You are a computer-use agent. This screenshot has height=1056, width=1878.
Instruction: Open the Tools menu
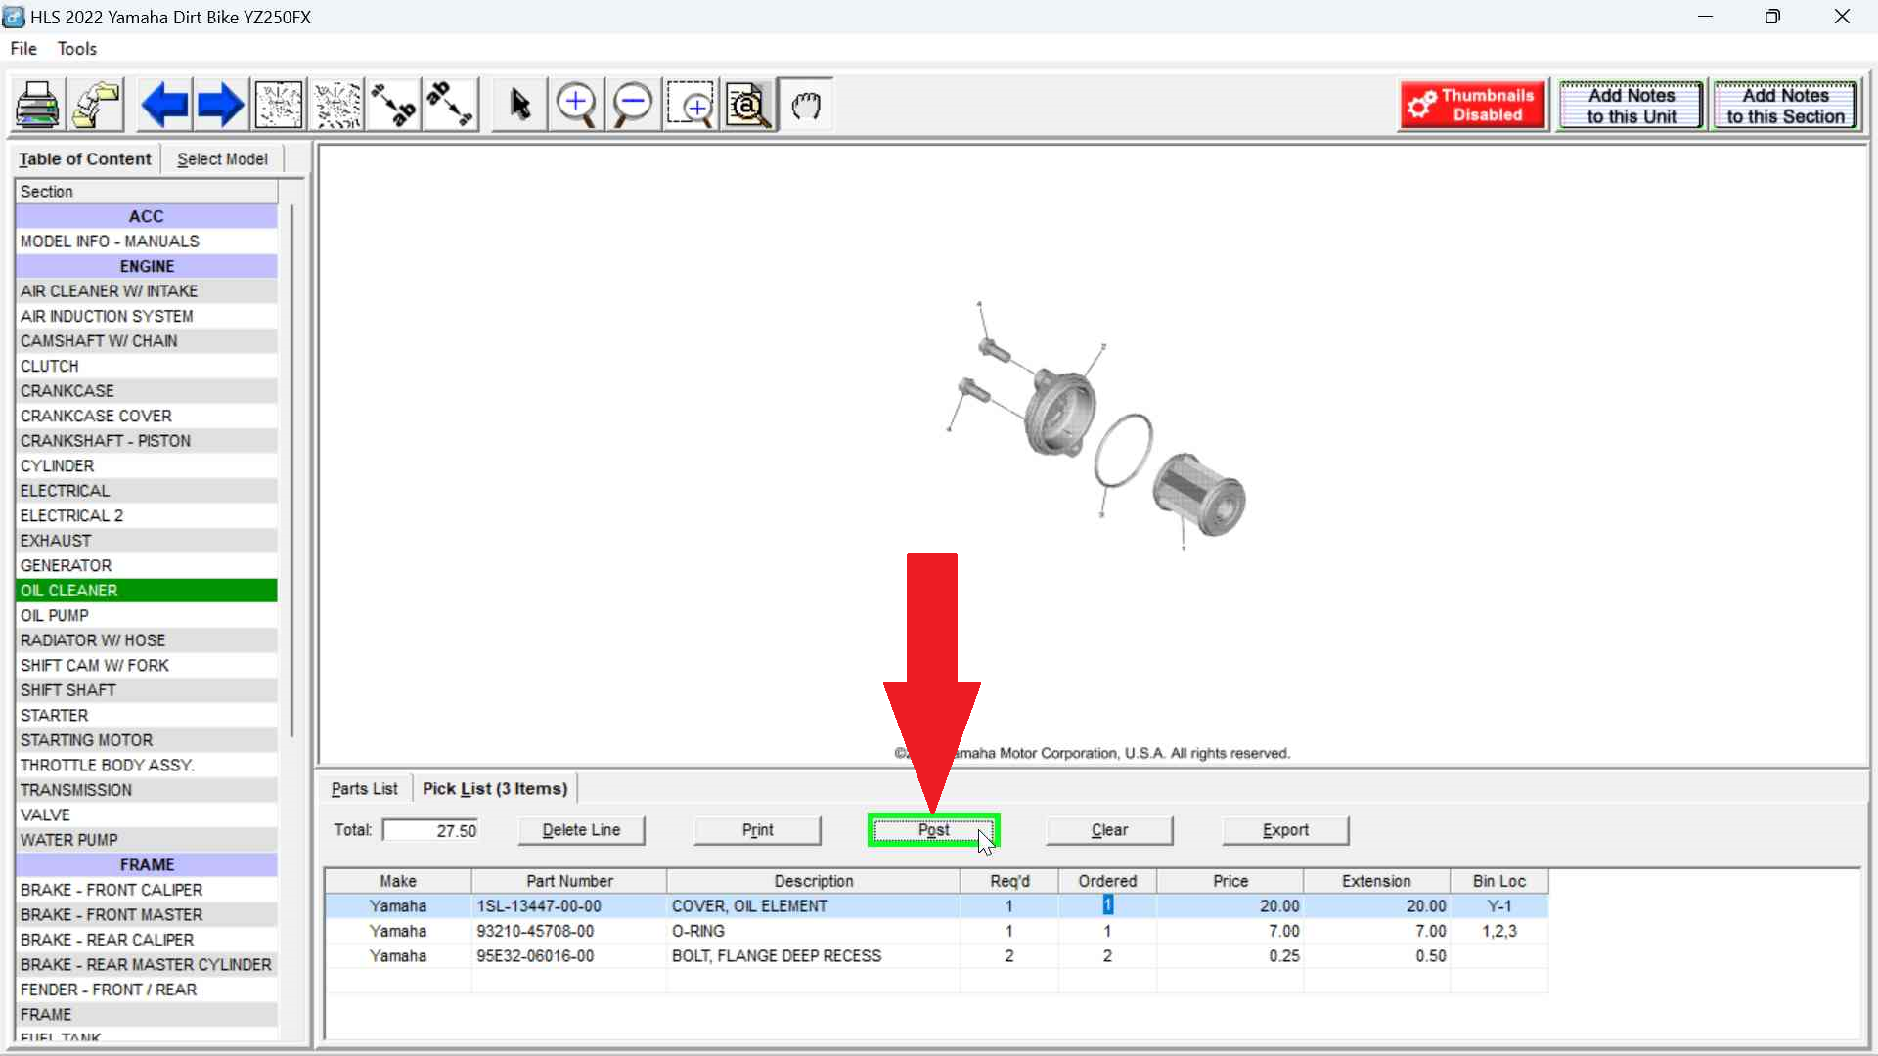[76, 49]
